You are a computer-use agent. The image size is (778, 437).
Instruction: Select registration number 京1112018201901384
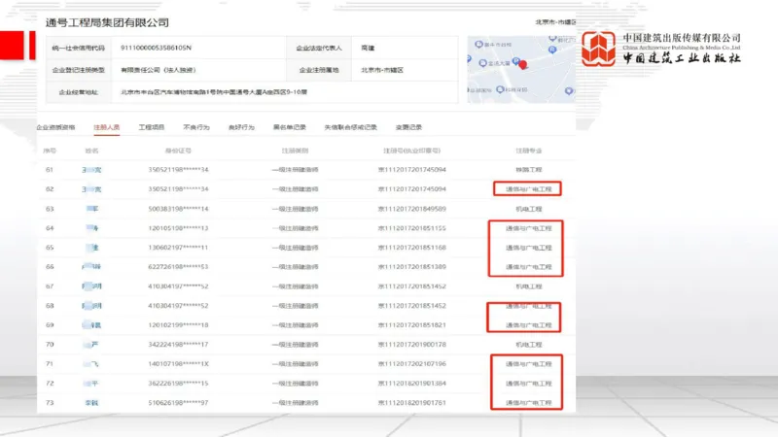[x=411, y=383]
